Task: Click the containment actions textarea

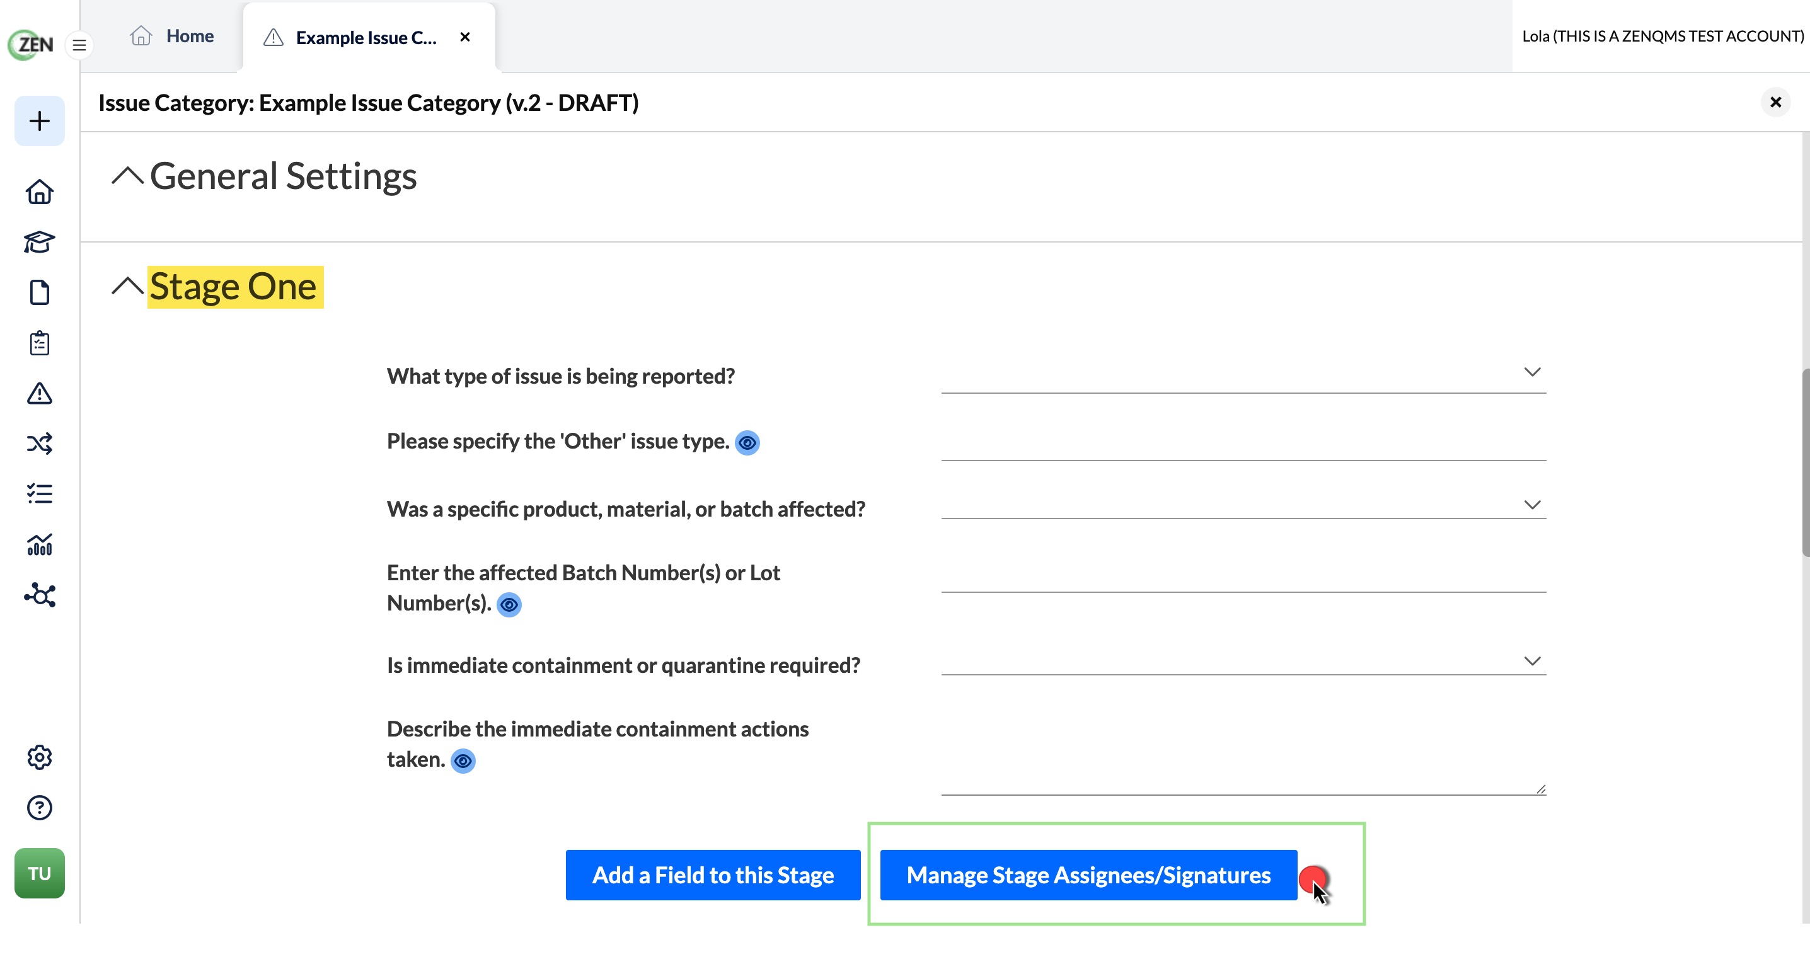Action: point(1243,756)
